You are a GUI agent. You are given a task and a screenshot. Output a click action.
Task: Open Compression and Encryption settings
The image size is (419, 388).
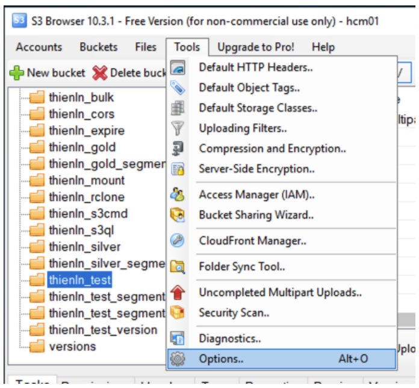pyautogui.click(x=272, y=149)
